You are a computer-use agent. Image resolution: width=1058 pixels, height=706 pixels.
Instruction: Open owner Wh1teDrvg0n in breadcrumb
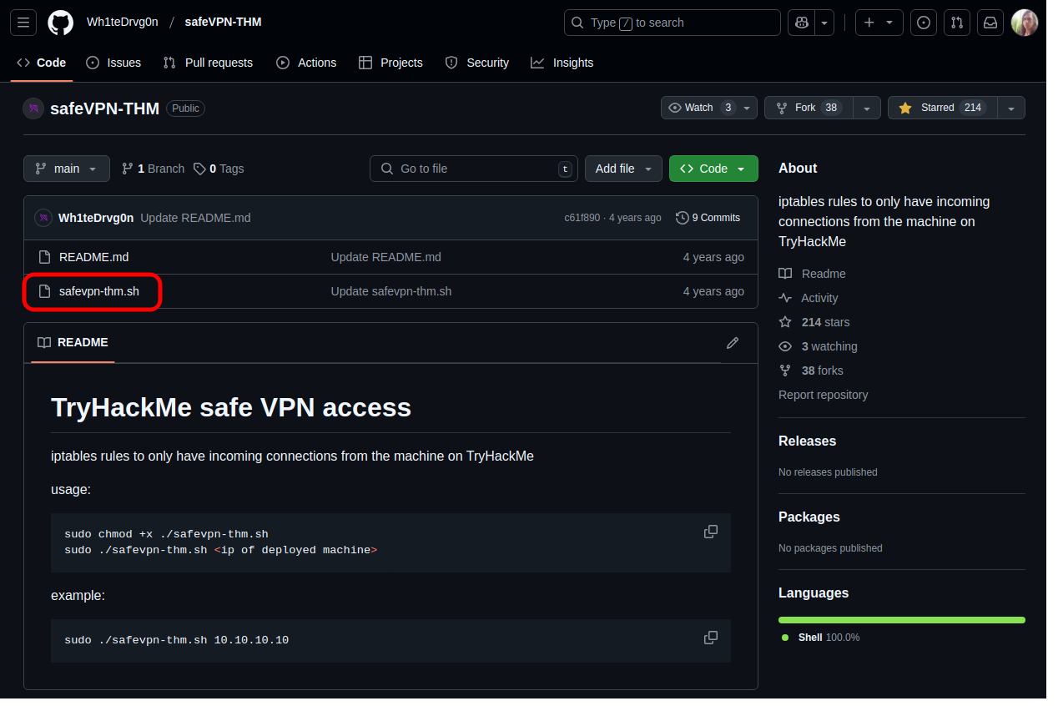click(123, 22)
